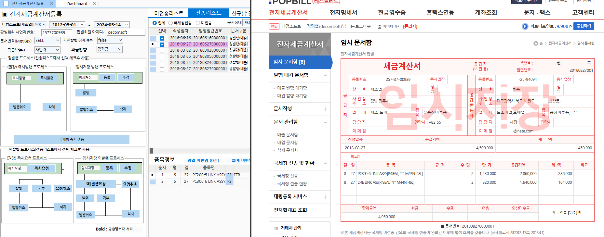Check the 2018-03-05 row checkbox

point(162,56)
